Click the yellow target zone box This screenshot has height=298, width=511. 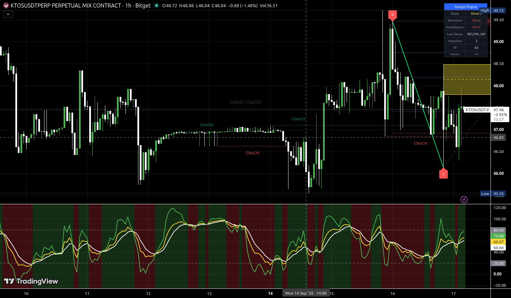(x=467, y=79)
